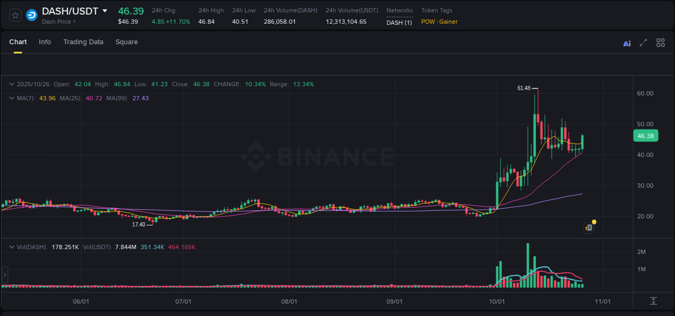Viewport: 675px width, 316px height.
Task: Collapse the OHLC data row chevron
Action: (x=11, y=84)
